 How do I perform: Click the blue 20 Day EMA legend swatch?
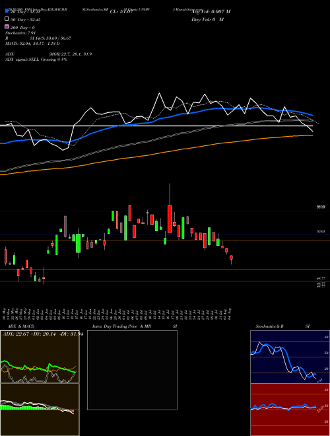[x=7, y=11]
